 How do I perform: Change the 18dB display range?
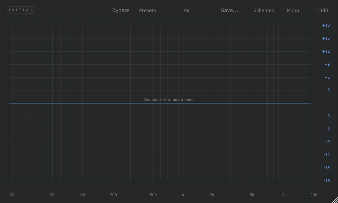pos(322,10)
